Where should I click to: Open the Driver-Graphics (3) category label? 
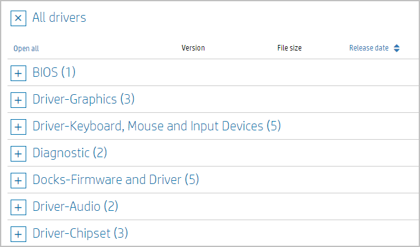83,99
